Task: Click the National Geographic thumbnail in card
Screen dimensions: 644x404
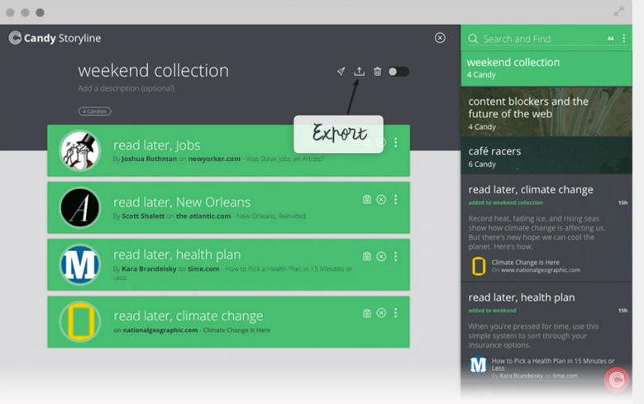Action: pos(80,321)
